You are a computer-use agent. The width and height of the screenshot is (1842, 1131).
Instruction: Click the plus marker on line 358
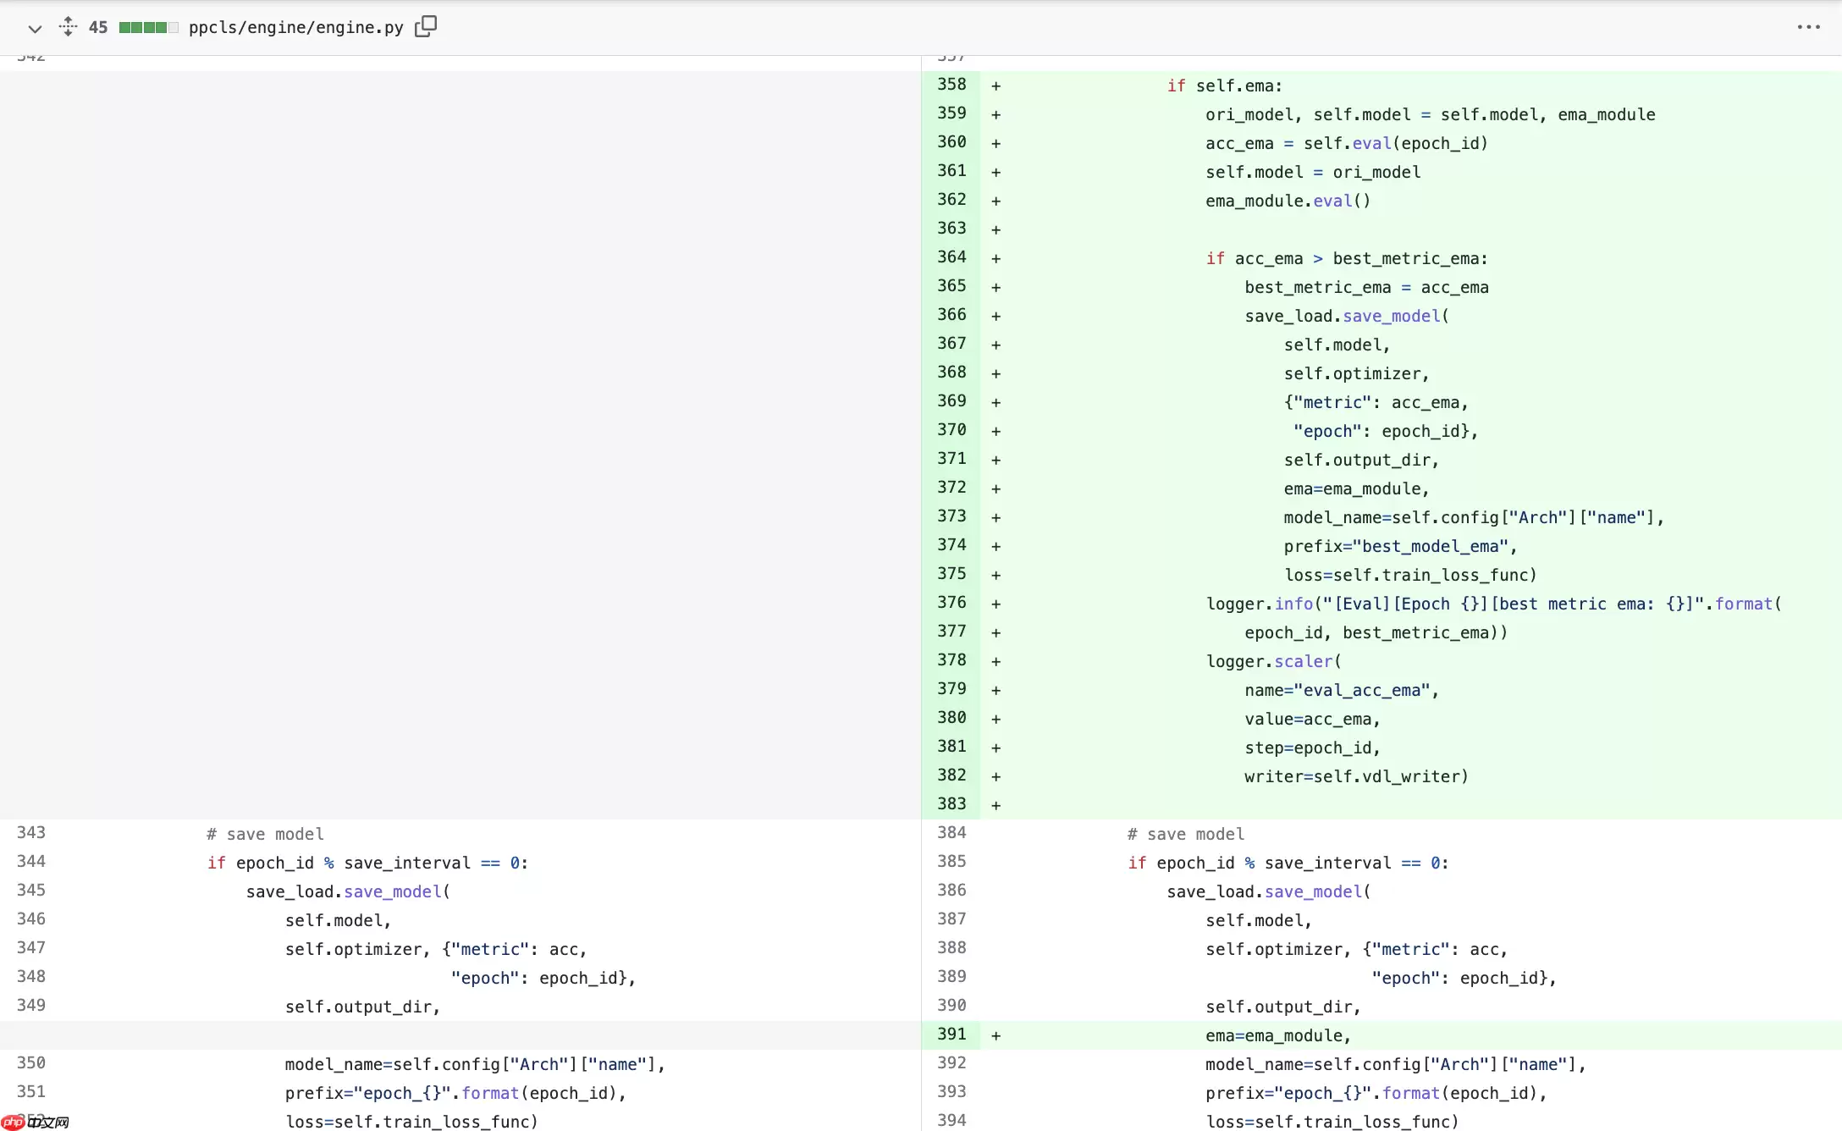[x=996, y=86]
